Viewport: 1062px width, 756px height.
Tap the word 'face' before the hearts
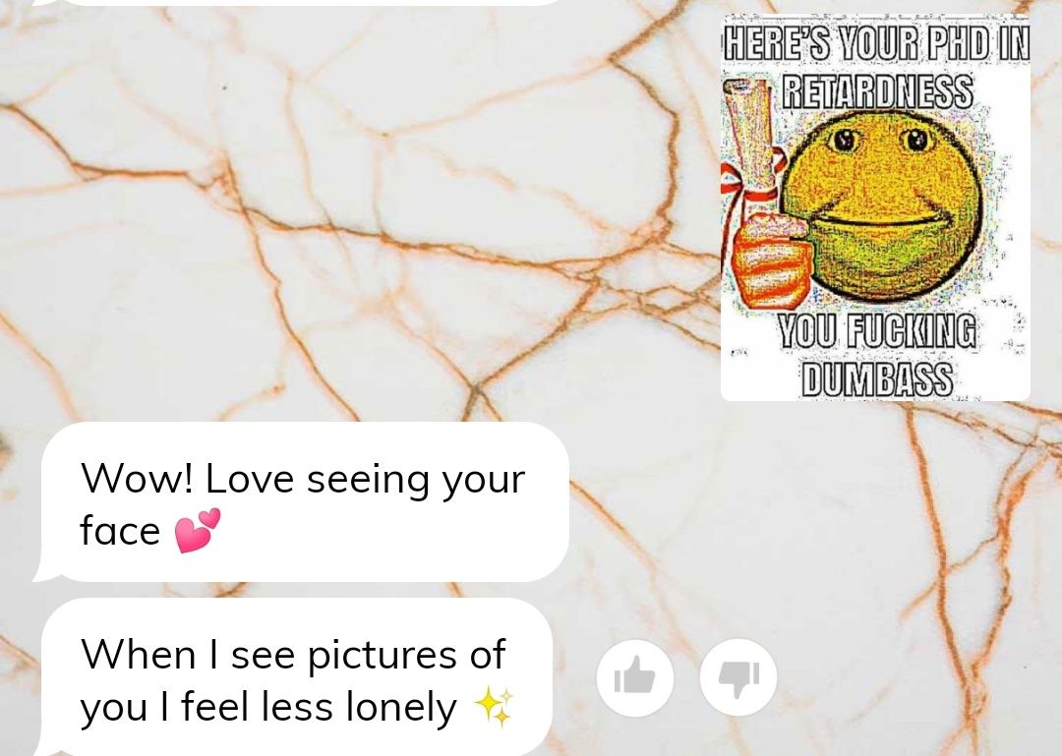click(x=120, y=531)
